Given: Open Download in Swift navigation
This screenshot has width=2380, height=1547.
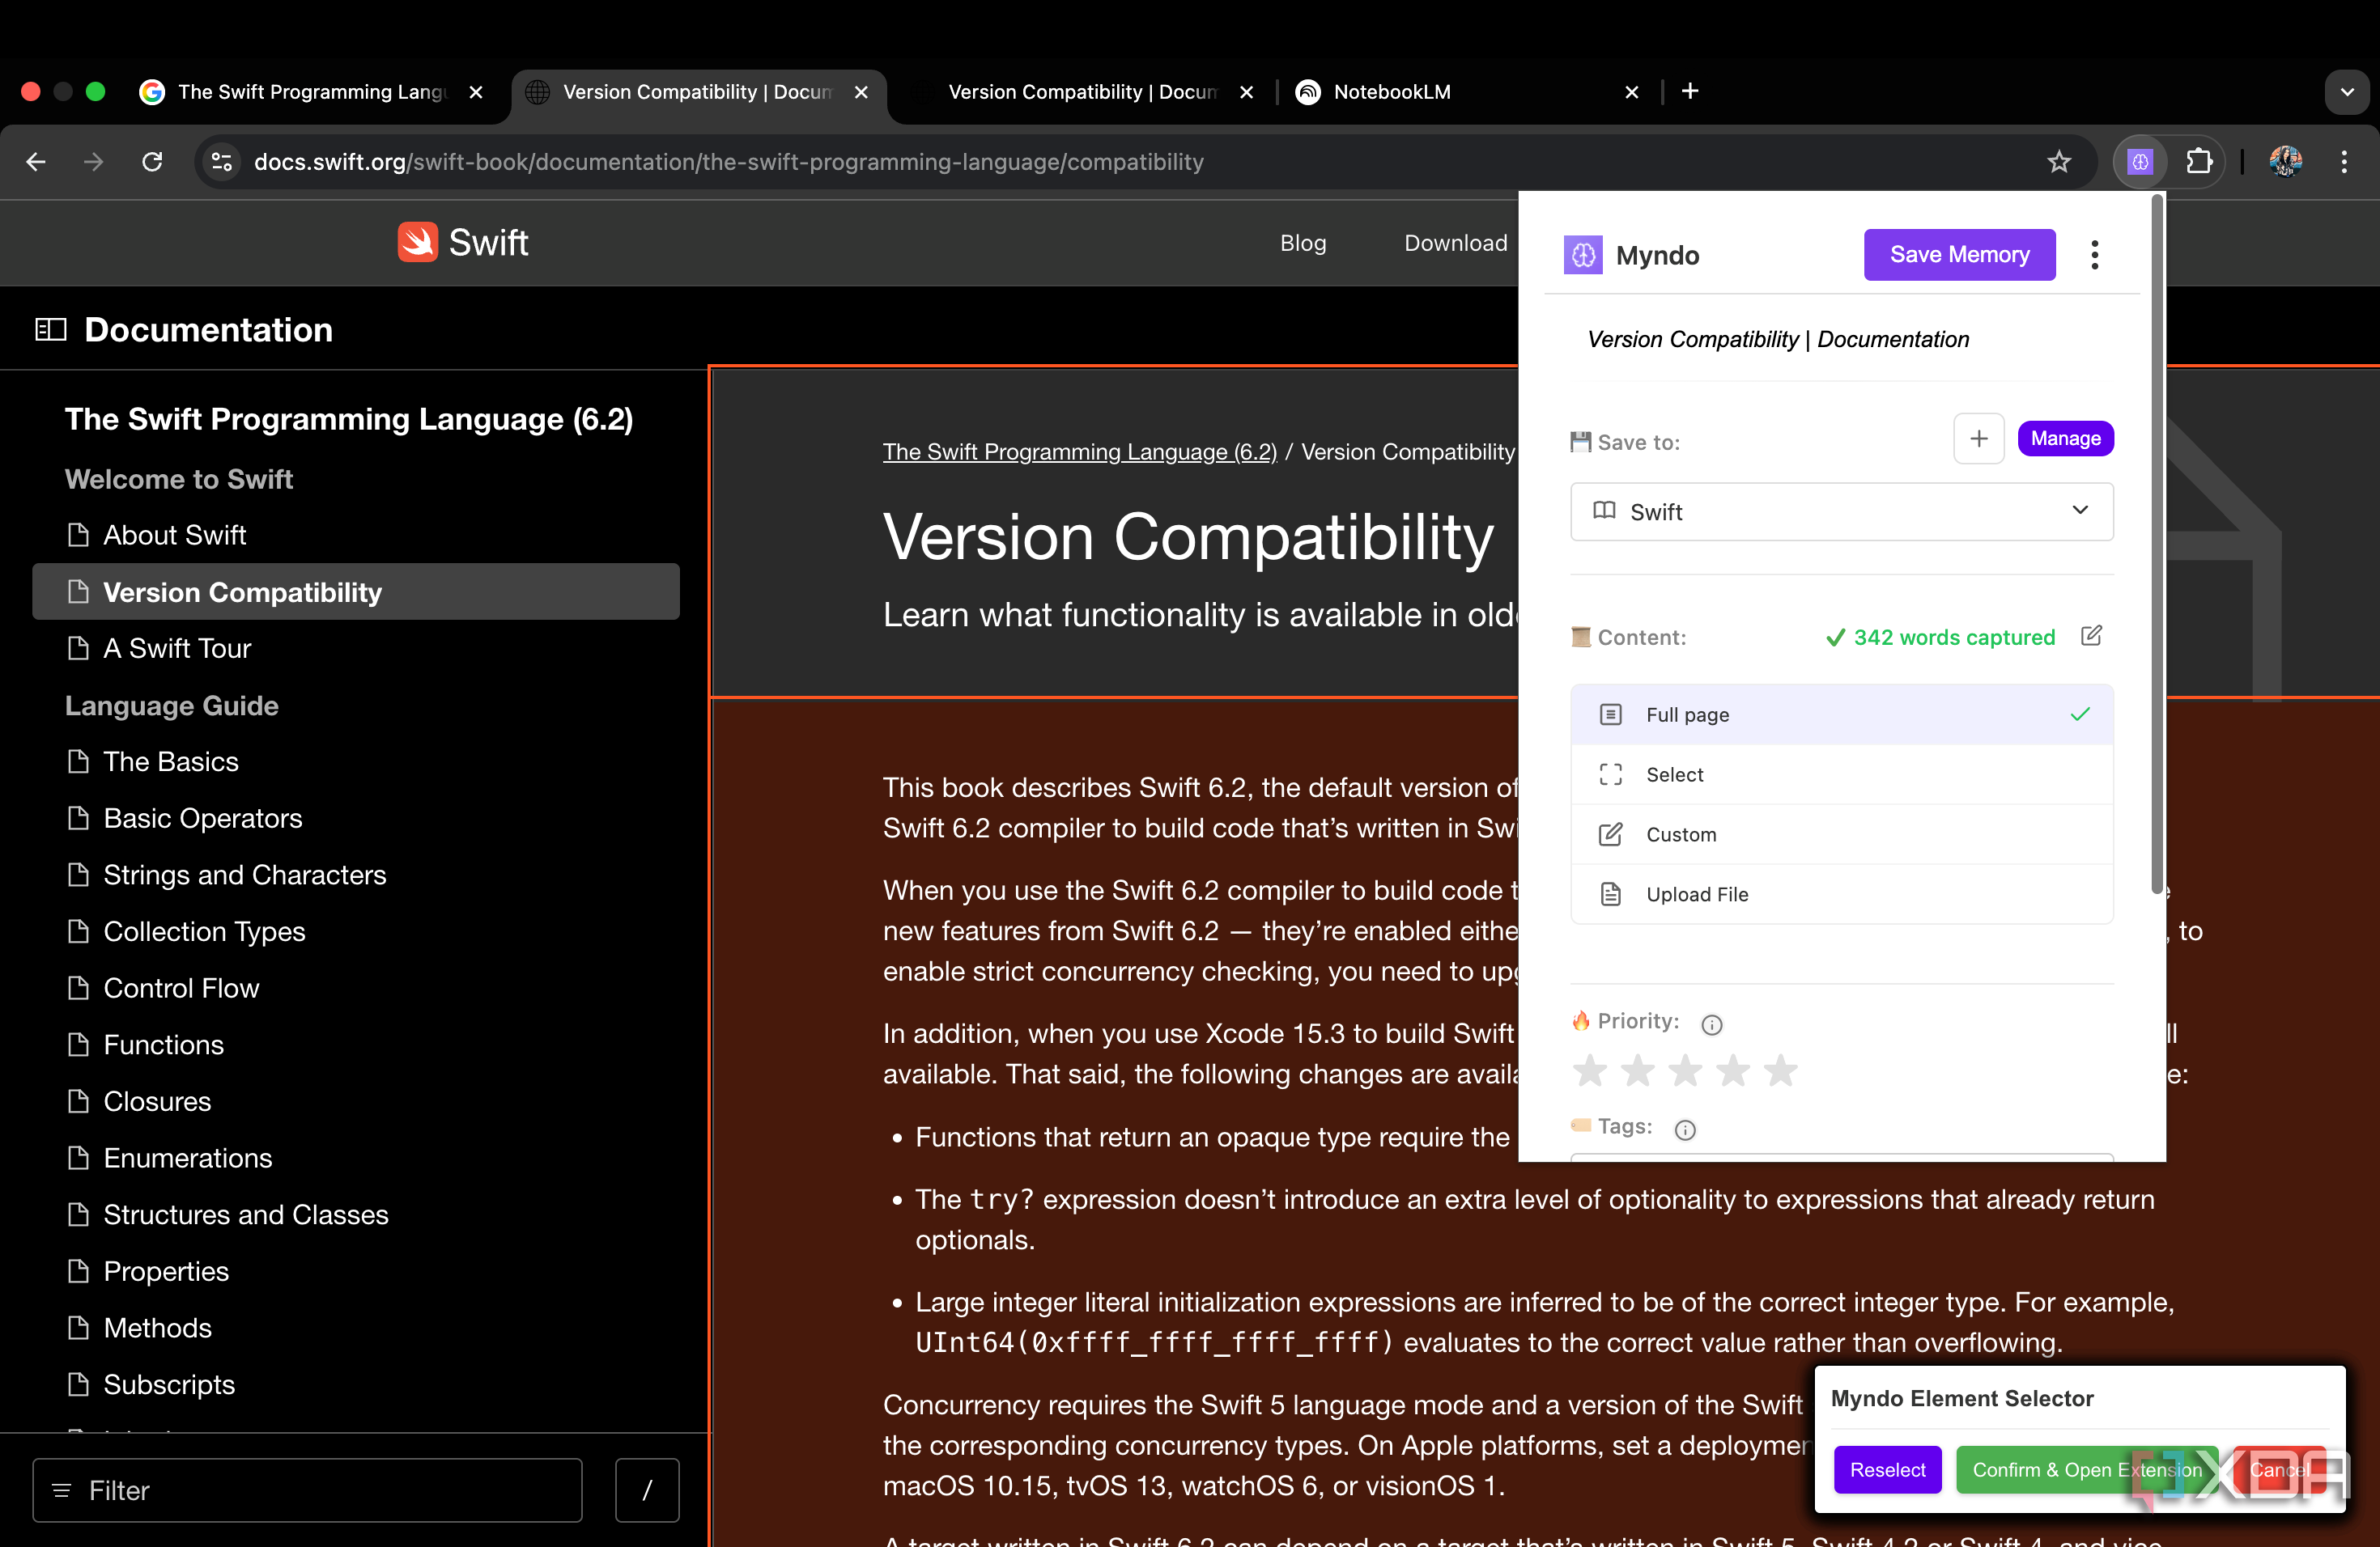Looking at the screenshot, I should click(x=1455, y=243).
